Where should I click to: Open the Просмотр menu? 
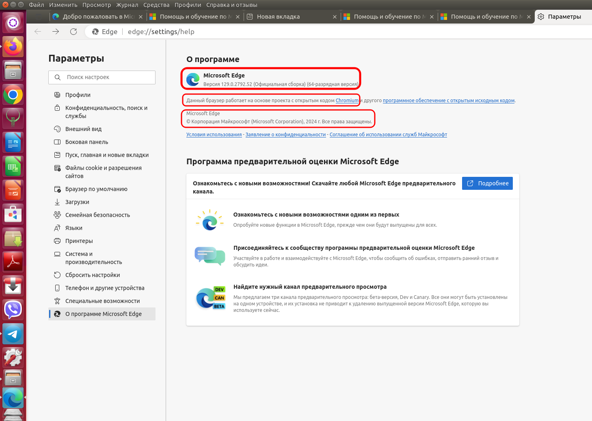tap(97, 5)
